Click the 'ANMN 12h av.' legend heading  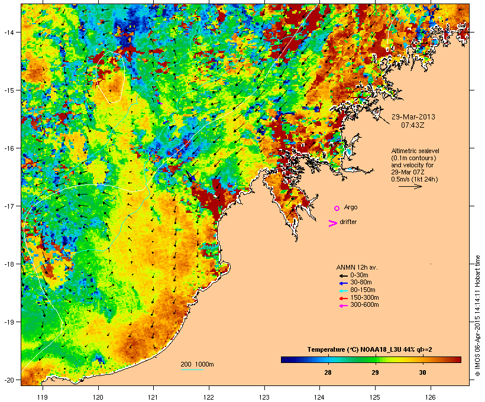[357, 267]
